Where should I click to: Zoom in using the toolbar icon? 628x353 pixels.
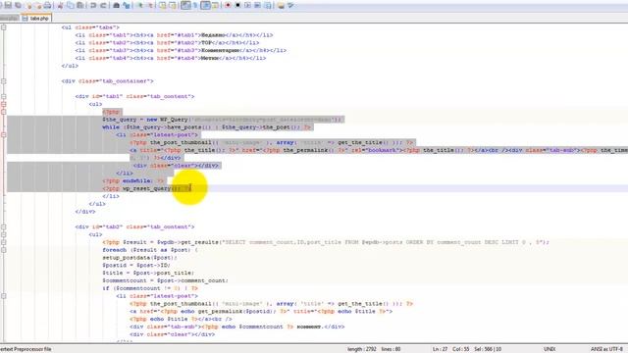coord(140,5)
